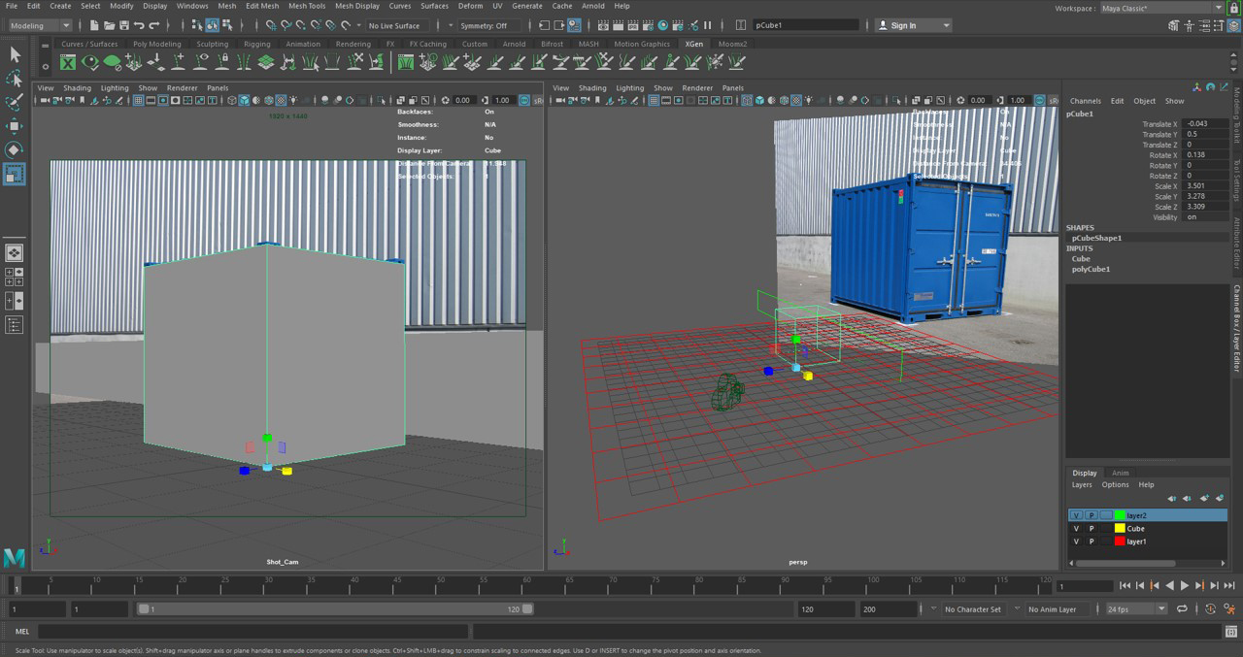Pick the Lasso selection tool
The width and height of the screenshot is (1243, 657).
coord(15,79)
